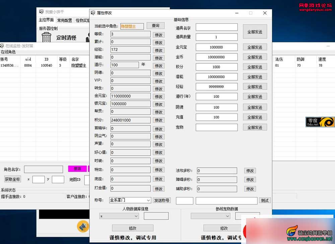The image size is (335, 244).
Task: Click the 道行 field showing 100
Action: (x=125, y=65)
